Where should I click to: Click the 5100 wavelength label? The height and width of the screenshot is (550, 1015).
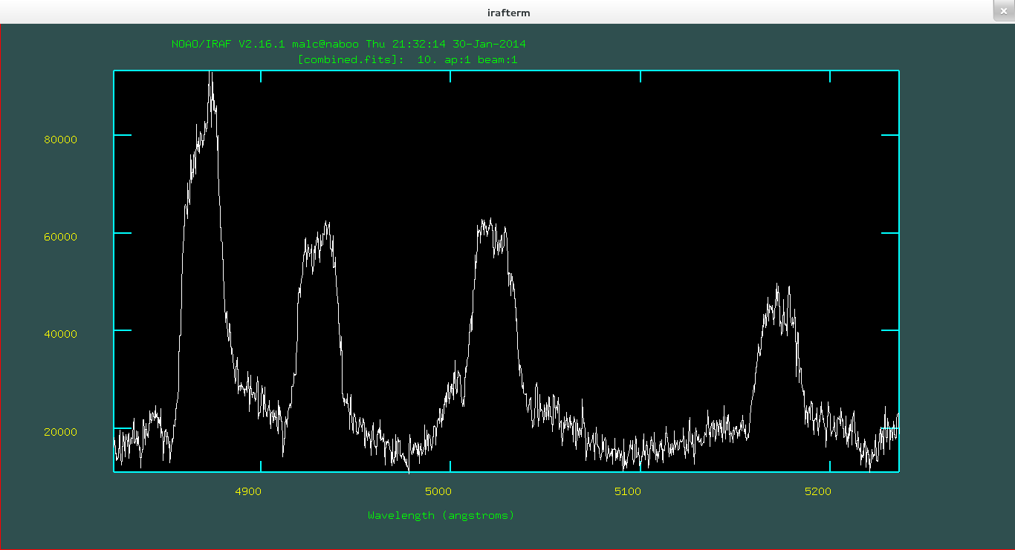pos(628,491)
